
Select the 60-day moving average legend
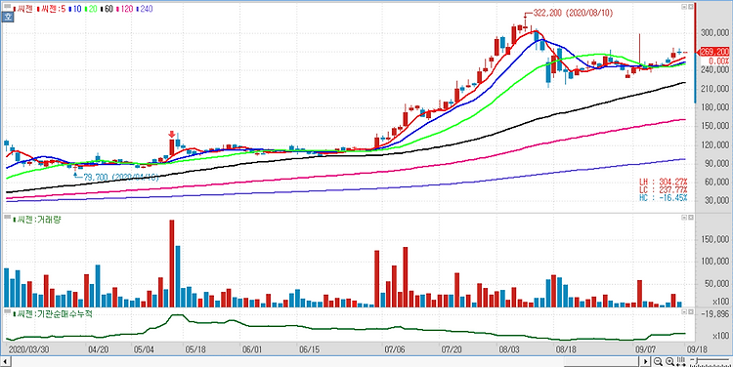point(107,9)
